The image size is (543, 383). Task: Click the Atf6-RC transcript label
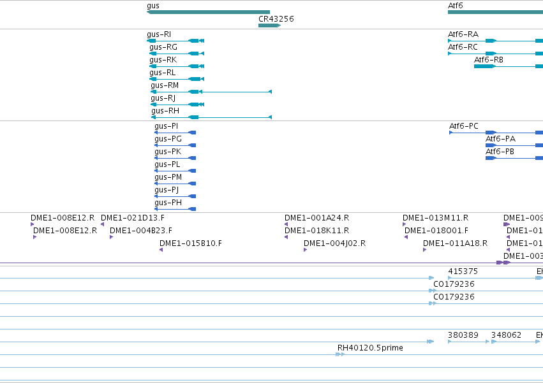tap(463, 47)
